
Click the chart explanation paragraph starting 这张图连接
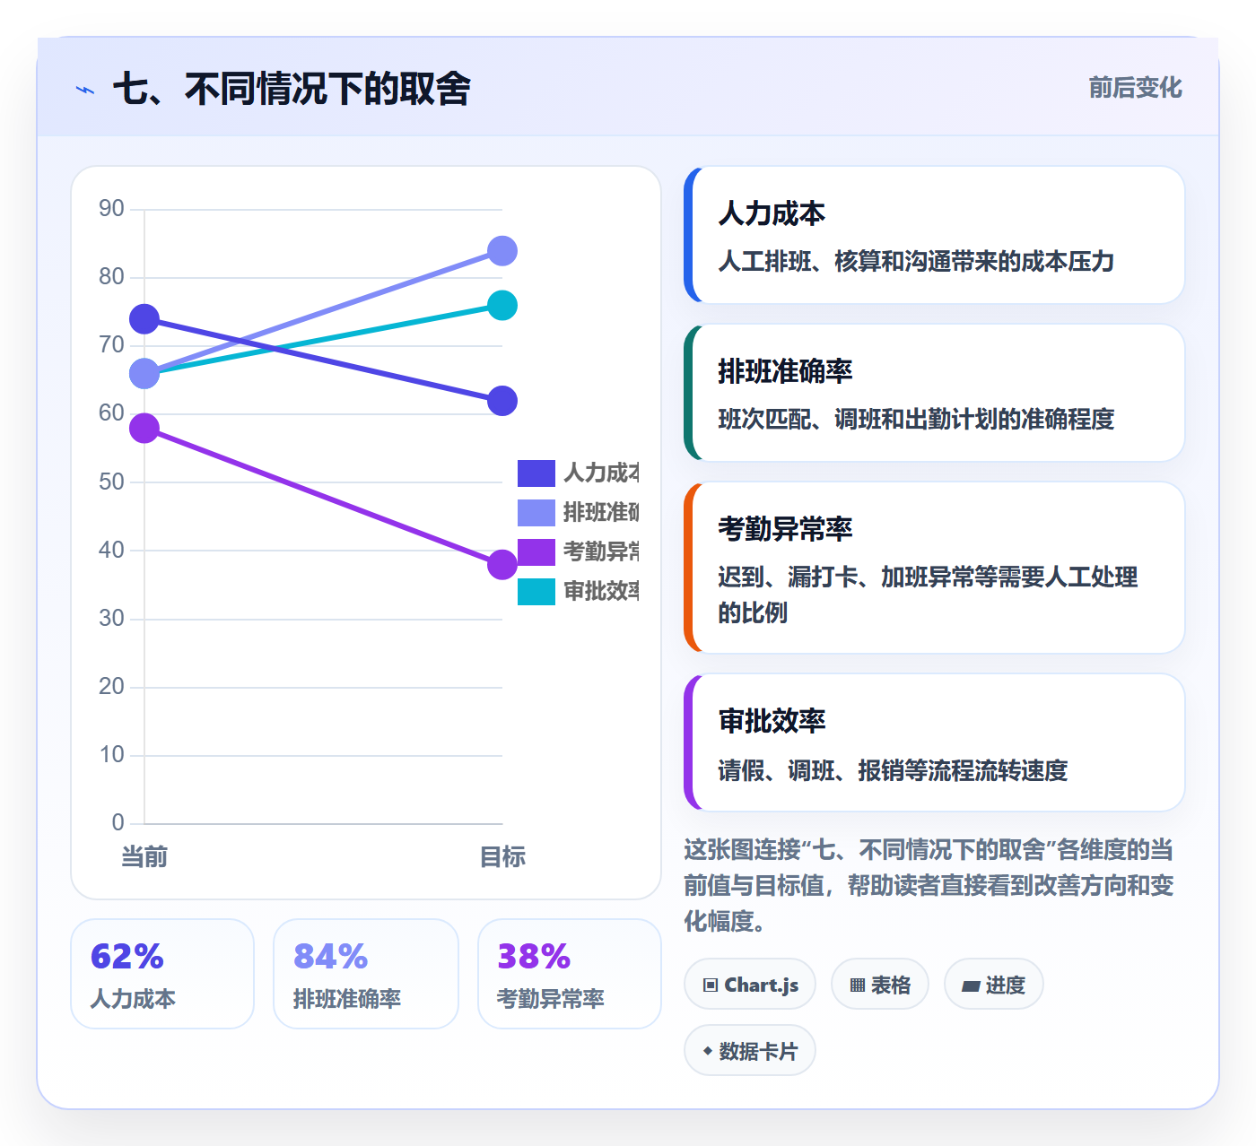[929, 885]
